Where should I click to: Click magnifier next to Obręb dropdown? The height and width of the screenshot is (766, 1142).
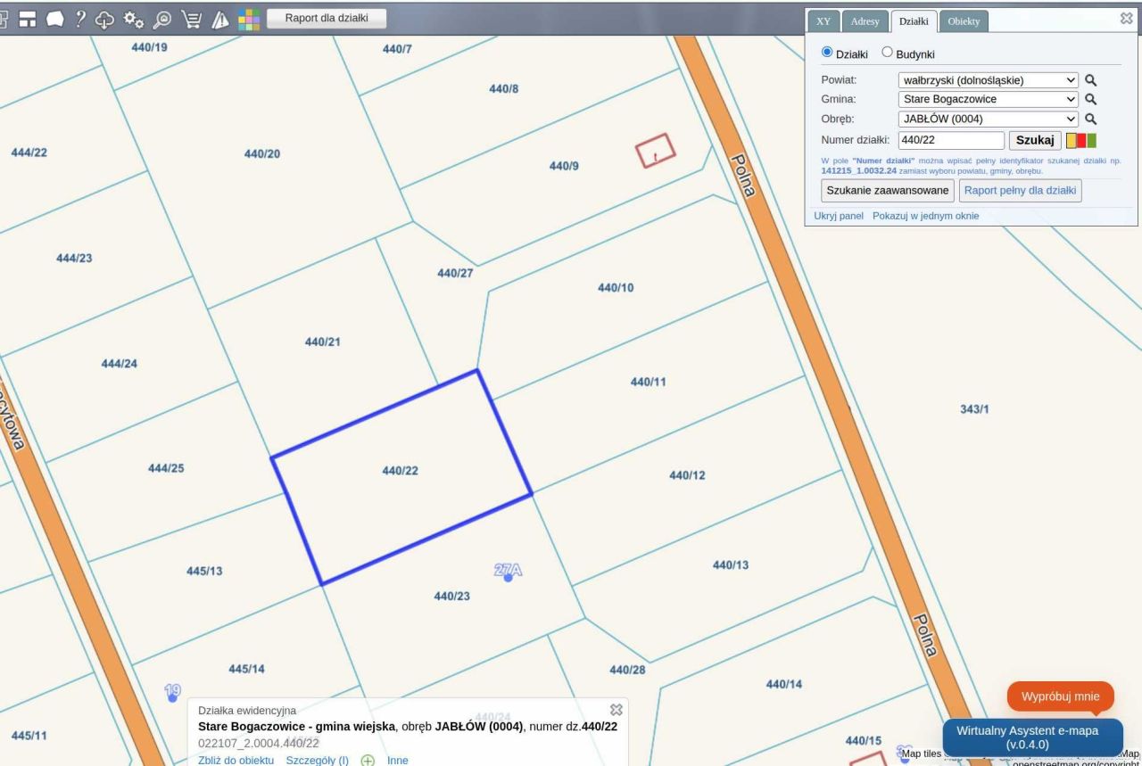coord(1089,119)
